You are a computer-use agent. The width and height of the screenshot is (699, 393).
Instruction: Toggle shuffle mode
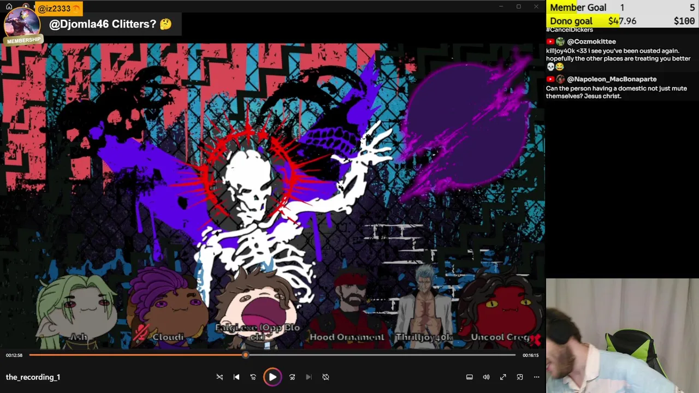pos(220,377)
